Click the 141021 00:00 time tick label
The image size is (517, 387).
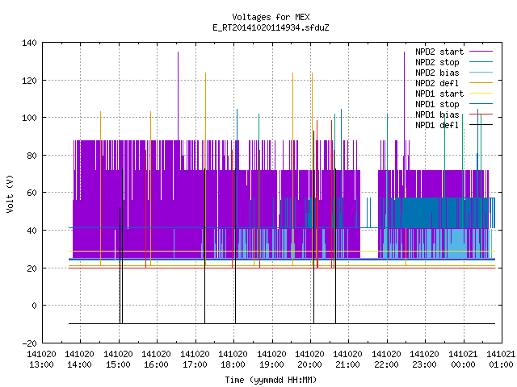pyautogui.click(x=463, y=360)
